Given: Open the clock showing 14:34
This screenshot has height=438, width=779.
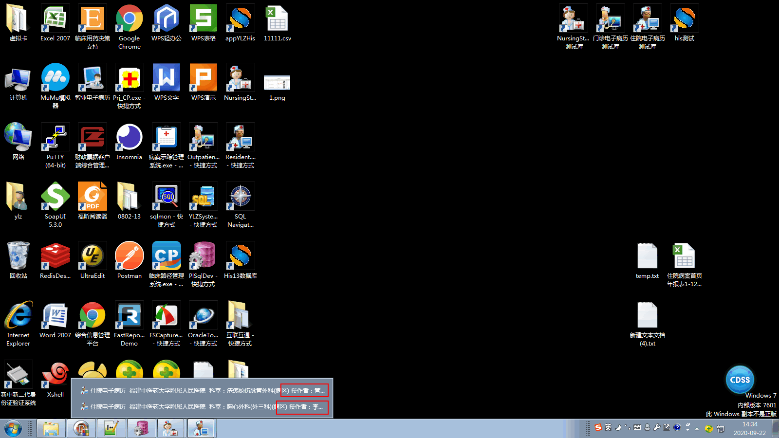Looking at the screenshot, I should pos(750,429).
